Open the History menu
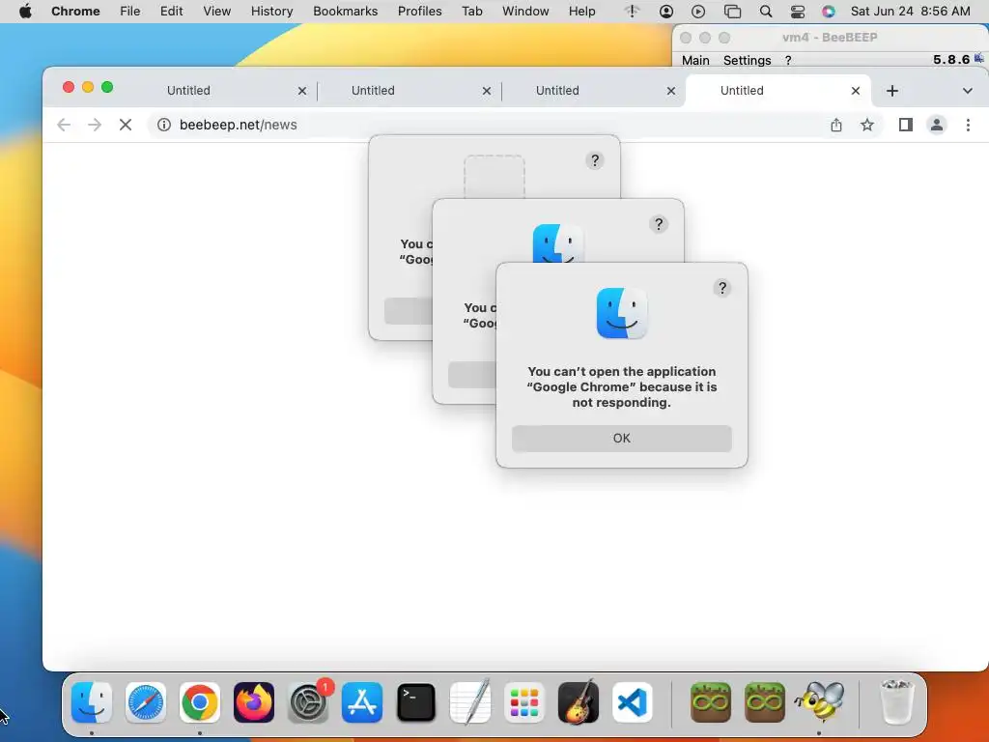Viewport: 989px width, 742px height. point(271,12)
